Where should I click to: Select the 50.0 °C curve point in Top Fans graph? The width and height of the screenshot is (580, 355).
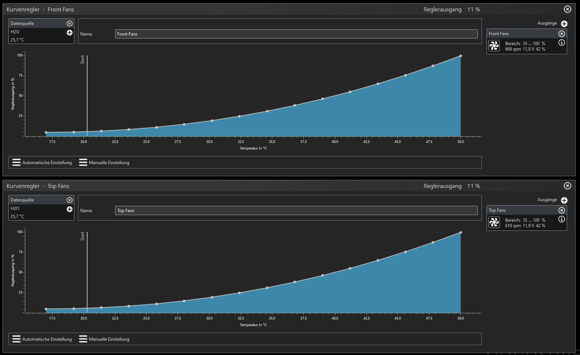click(x=461, y=233)
